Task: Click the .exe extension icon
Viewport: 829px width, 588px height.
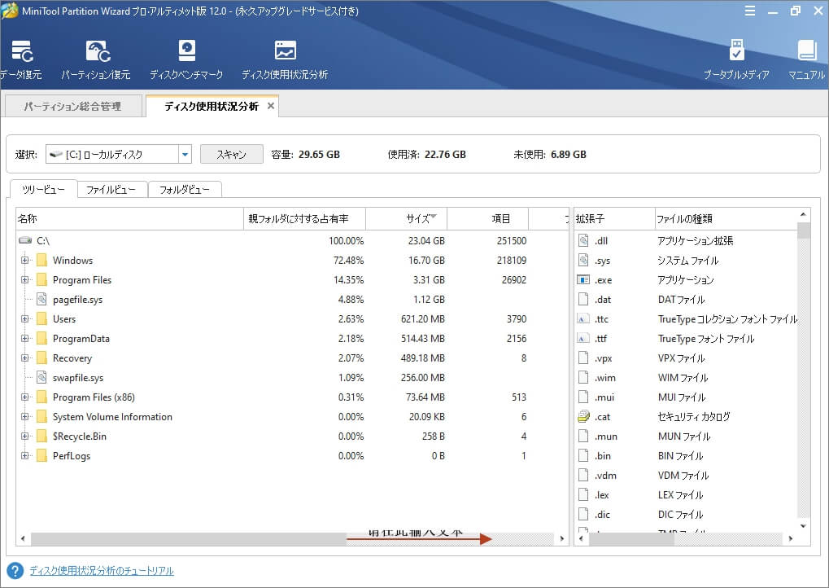Action: pyautogui.click(x=583, y=279)
